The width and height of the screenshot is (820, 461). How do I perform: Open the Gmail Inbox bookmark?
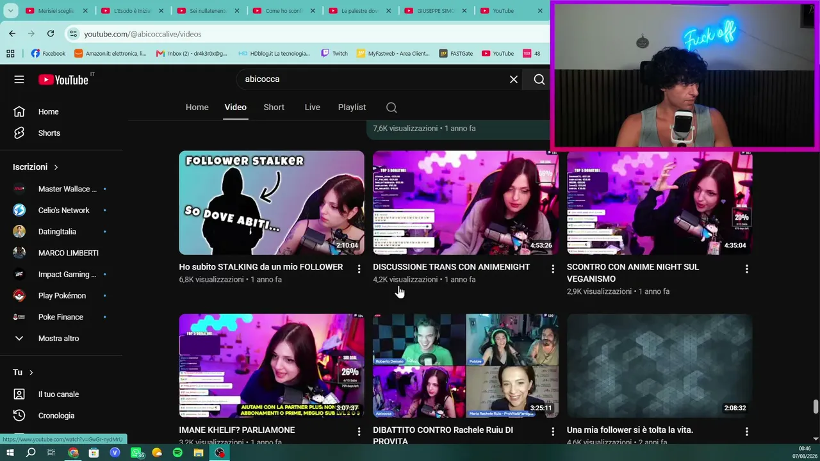pos(192,54)
